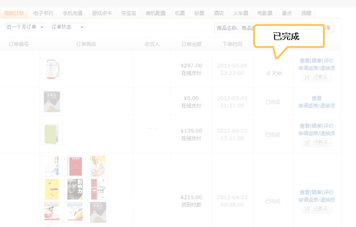The width and height of the screenshot is (356, 227).
Task: Click the ¥297.00 order amount
Action: click(191, 65)
